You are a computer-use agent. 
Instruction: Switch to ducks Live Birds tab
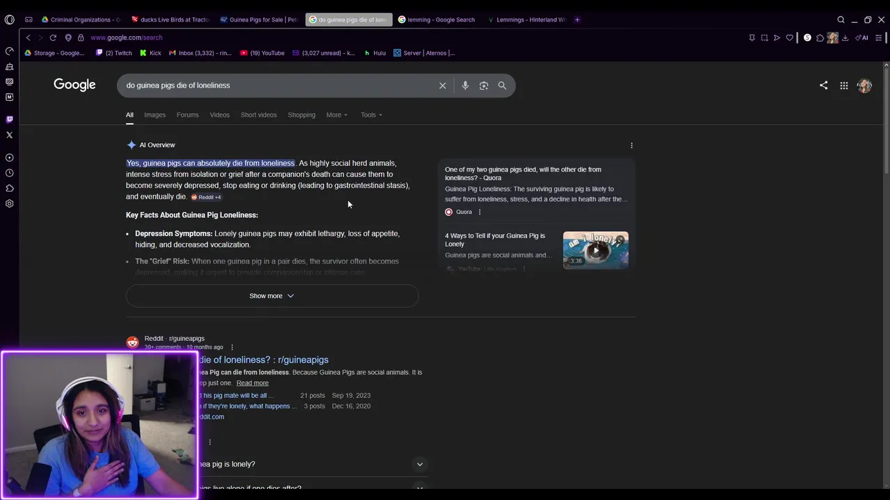[x=170, y=19]
